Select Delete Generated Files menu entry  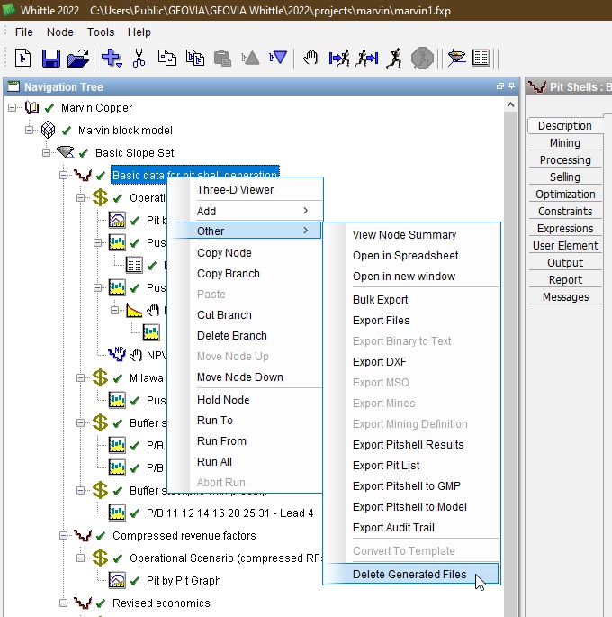click(x=411, y=574)
